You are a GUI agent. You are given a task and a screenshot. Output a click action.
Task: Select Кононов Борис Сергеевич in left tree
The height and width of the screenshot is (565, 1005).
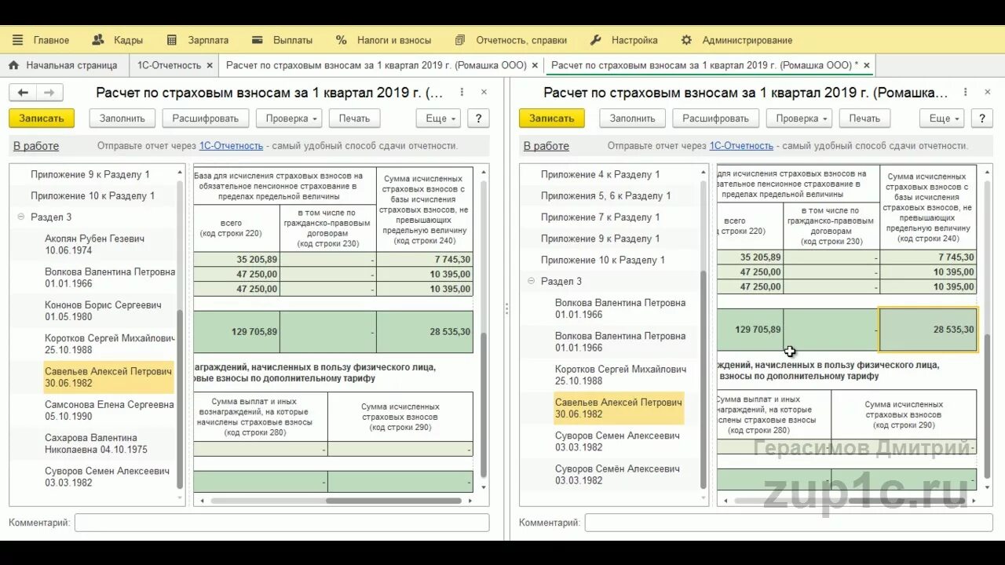point(104,311)
